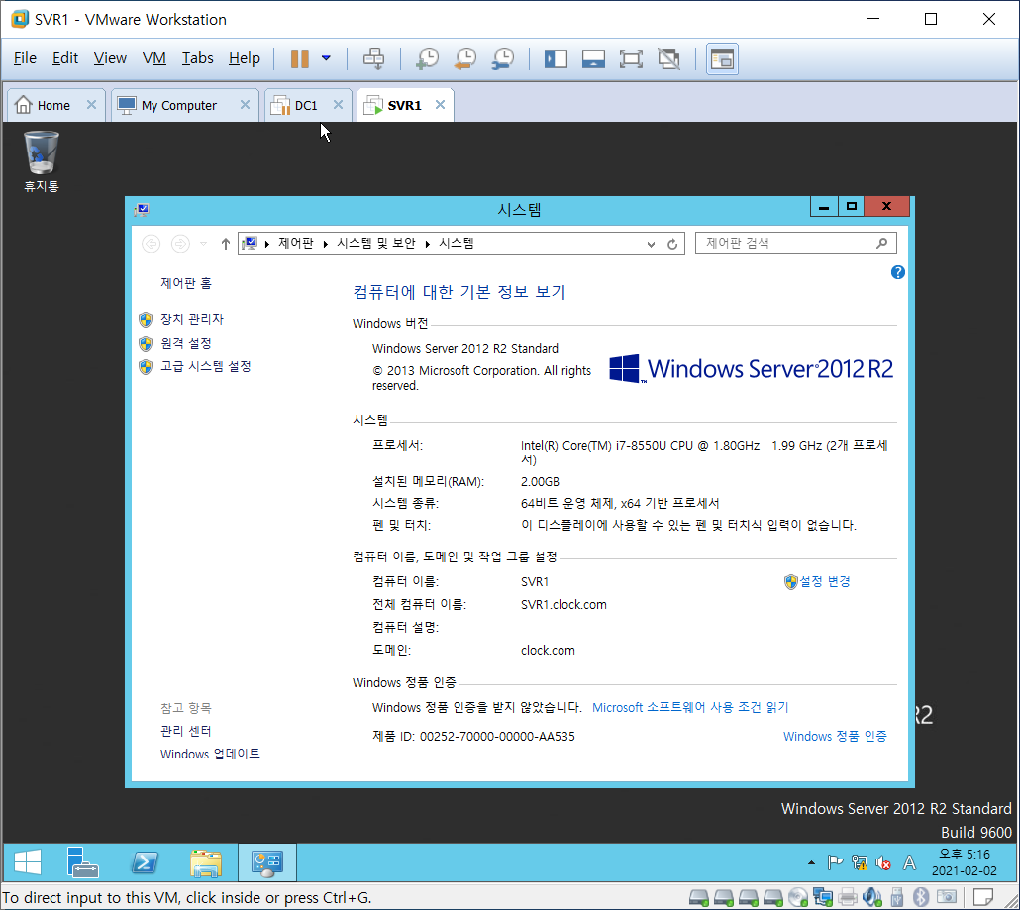Launch PowerShell from the taskbar
The height and width of the screenshot is (910, 1020).
[145, 862]
